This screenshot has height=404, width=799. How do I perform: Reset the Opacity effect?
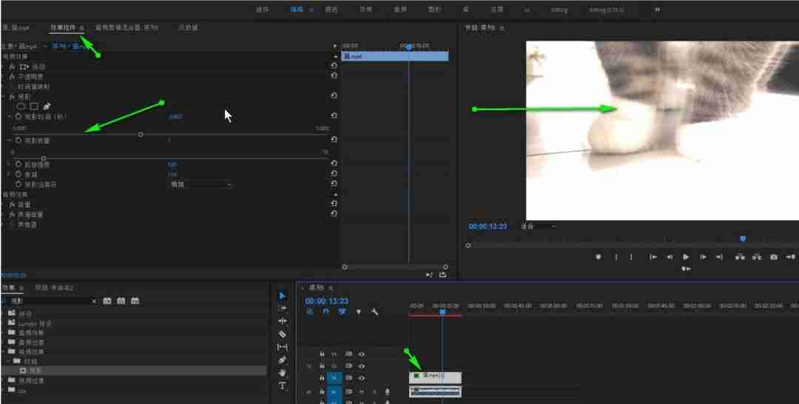pos(334,75)
